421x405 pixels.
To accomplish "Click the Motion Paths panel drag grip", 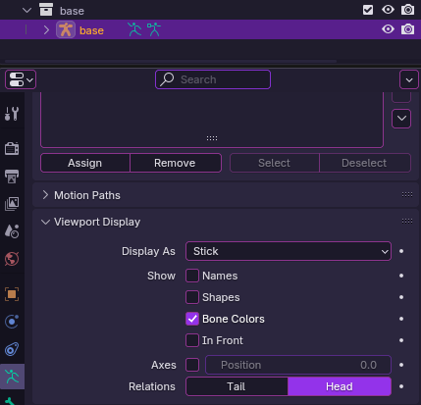I will click(407, 195).
